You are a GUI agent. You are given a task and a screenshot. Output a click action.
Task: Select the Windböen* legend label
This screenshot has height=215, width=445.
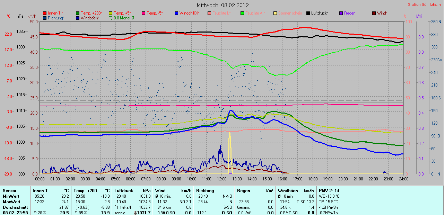90,18
